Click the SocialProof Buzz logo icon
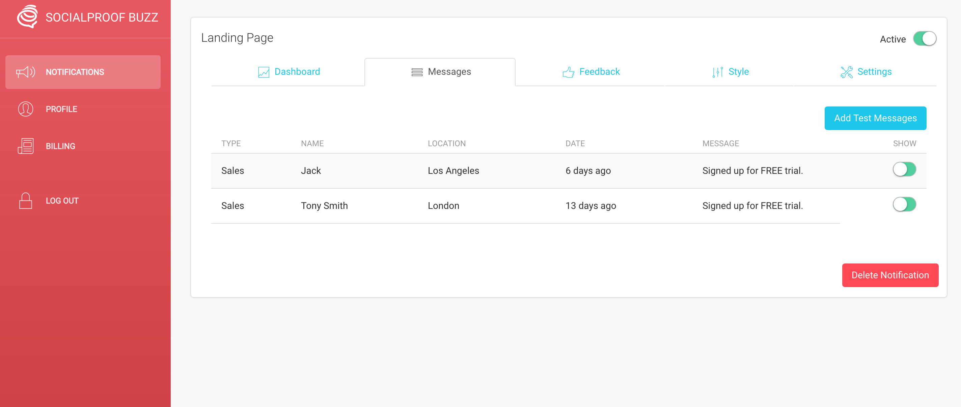This screenshot has height=407, width=961. click(27, 17)
